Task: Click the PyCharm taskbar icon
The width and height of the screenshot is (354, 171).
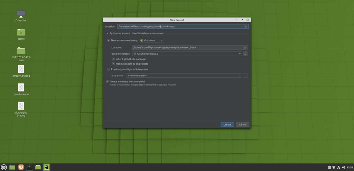Action: point(47,167)
